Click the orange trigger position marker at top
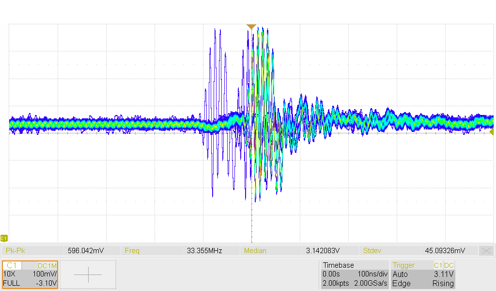This screenshot has width=496, height=291. 251,27
